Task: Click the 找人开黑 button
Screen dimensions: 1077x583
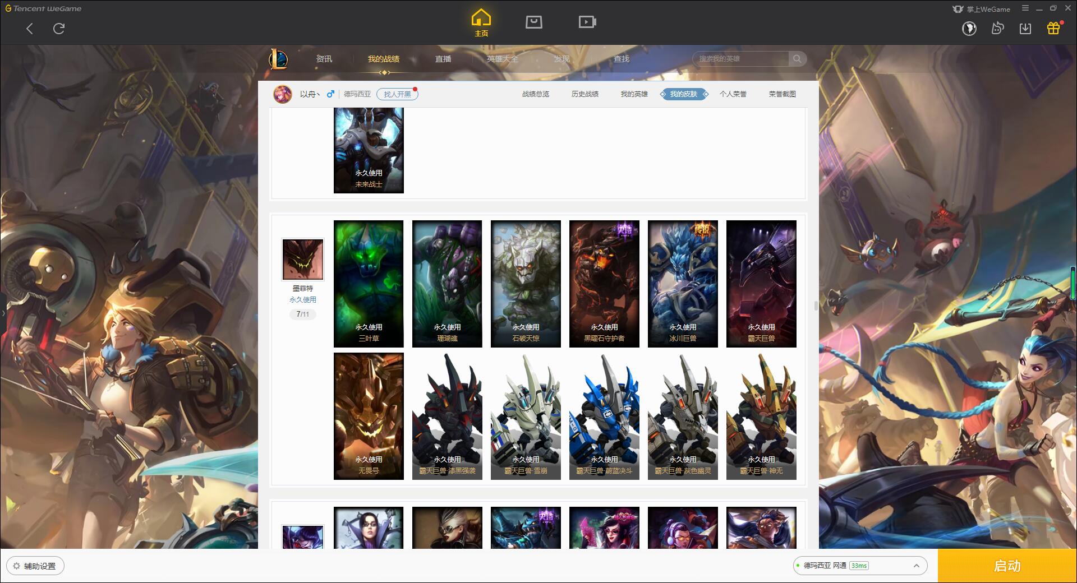Action: point(397,94)
